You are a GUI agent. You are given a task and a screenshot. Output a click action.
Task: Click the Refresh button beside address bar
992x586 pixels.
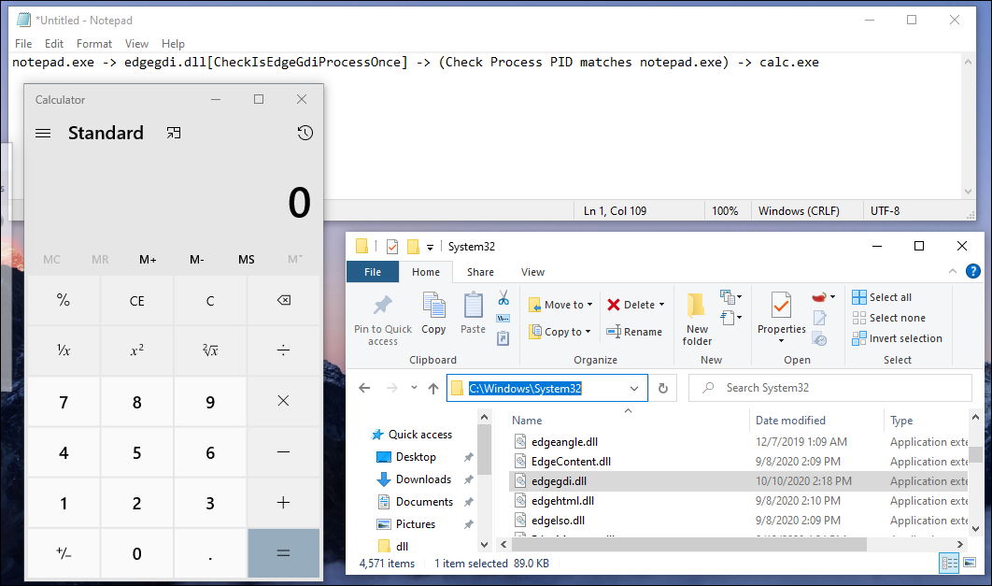[662, 388]
